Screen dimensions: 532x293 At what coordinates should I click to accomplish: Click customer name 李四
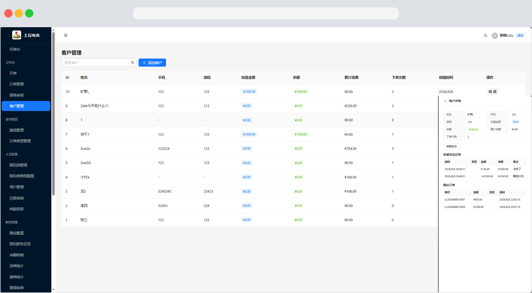coord(84,206)
